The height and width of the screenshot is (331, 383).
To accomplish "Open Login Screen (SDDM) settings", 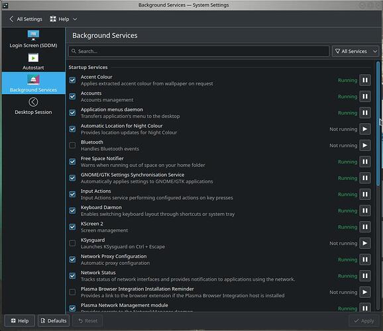I will click(x=34, y=39).
